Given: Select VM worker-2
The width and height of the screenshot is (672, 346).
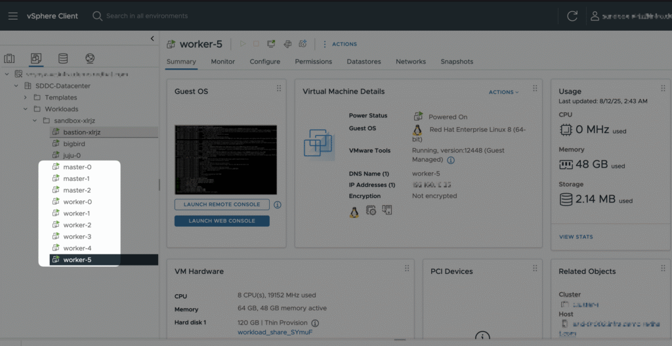Looking at the screenshot, I should tap(77, 225).
